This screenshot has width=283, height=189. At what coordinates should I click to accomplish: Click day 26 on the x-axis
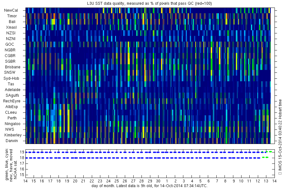tap(125, 181)
